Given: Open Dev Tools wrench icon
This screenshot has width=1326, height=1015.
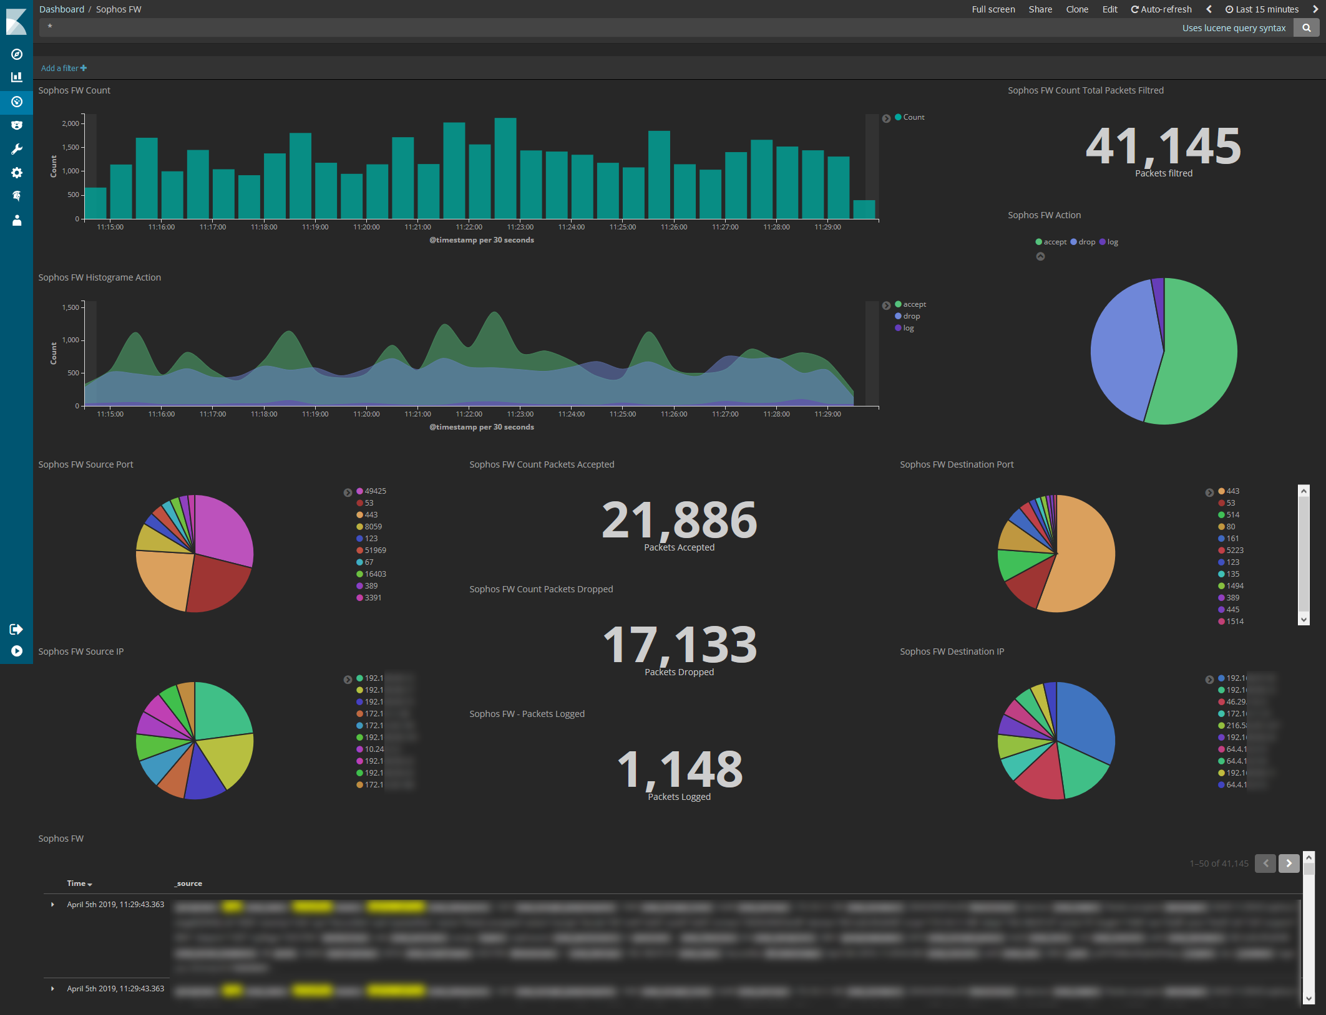Looking at the screenshot, I should click(17, 149).
